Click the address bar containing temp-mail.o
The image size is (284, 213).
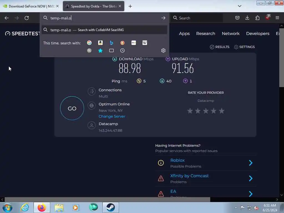click(x=104, y=18)
